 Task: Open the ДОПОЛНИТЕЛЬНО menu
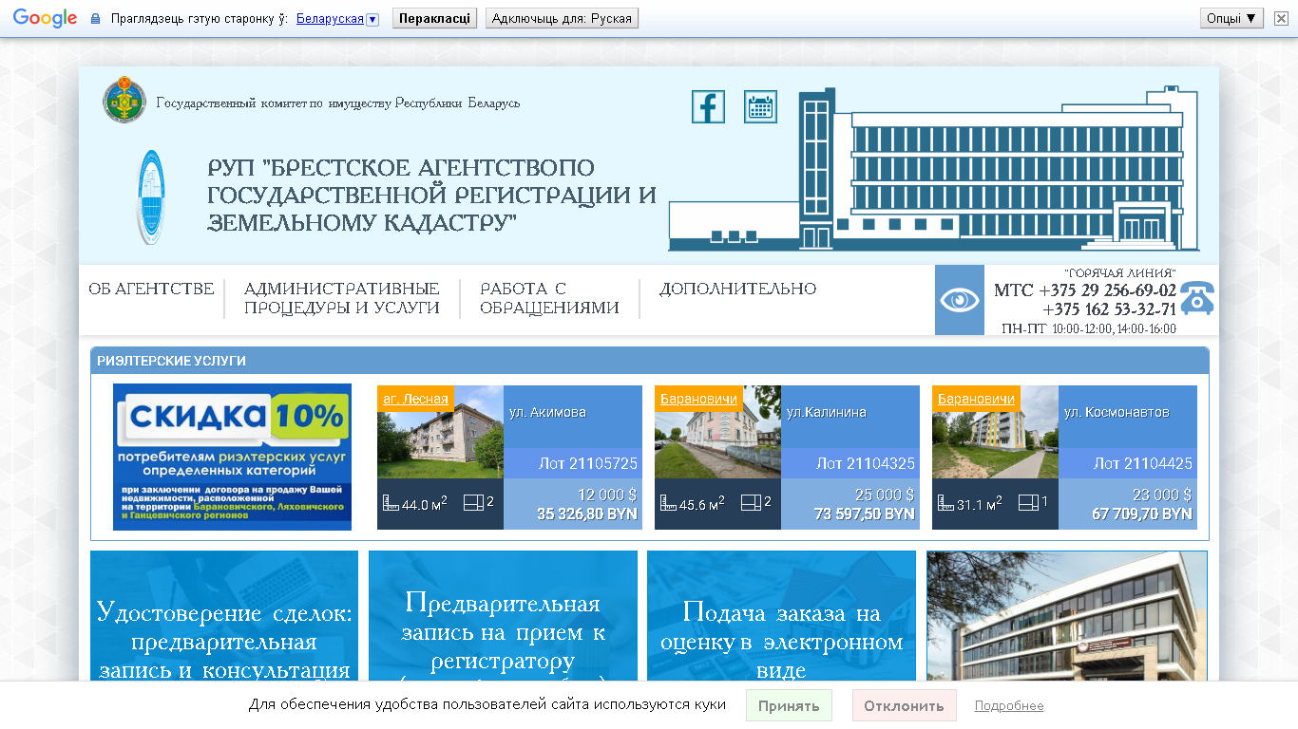pyautogui.click(x=737, y=289)
